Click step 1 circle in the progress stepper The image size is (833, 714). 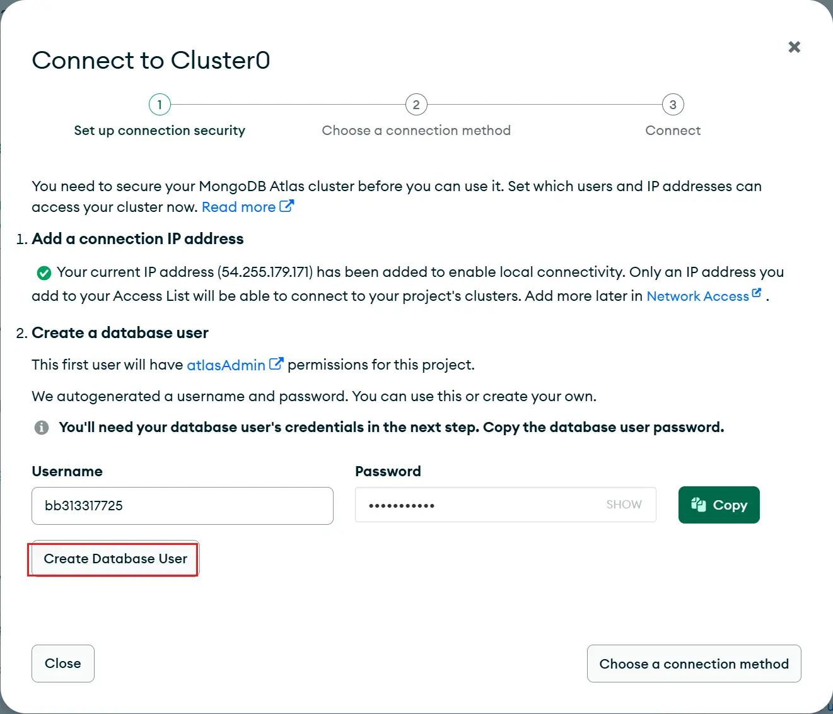tap(160, 105)
